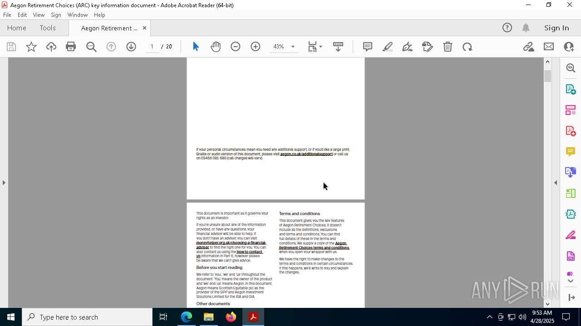
Task: Open Windows Start menu
Action: click(x=11, y=317)
